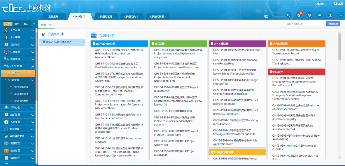Expand the 100.QHSE管理体系运行 category
This screenshot has height=166, width=345.
click(x=83, y=42)
